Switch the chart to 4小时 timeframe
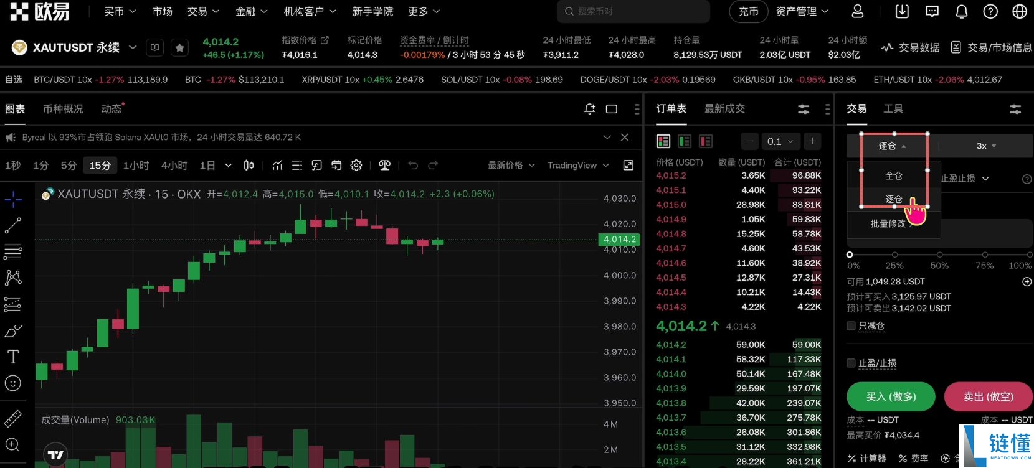 pos(174,165)
